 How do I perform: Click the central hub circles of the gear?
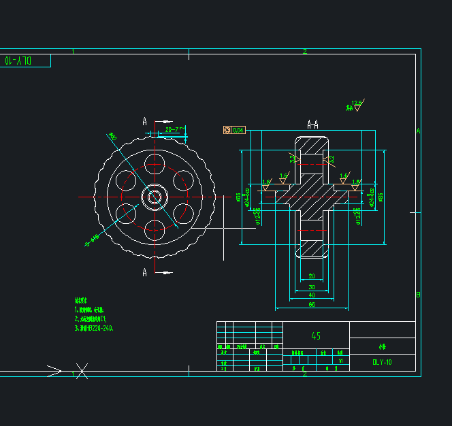[x=155, y=197]
